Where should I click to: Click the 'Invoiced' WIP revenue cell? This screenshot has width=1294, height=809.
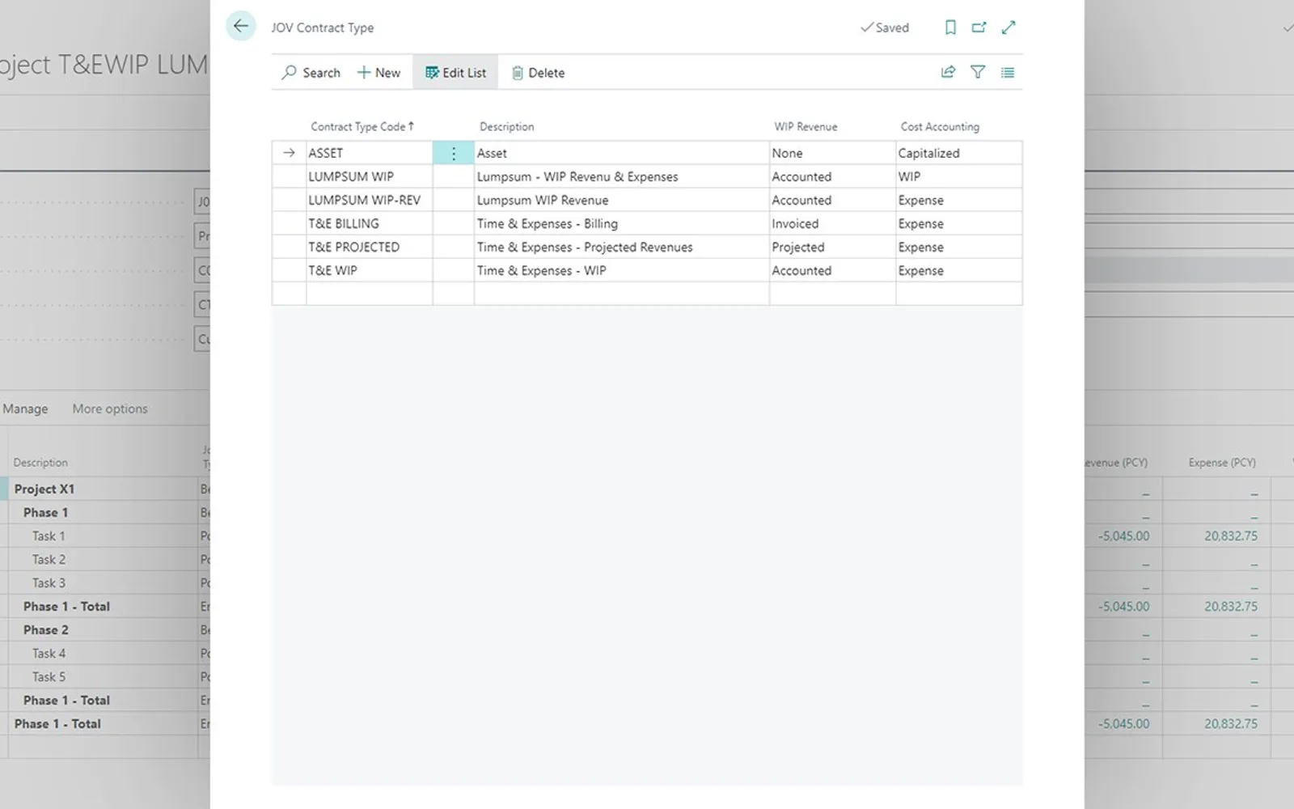832,223
